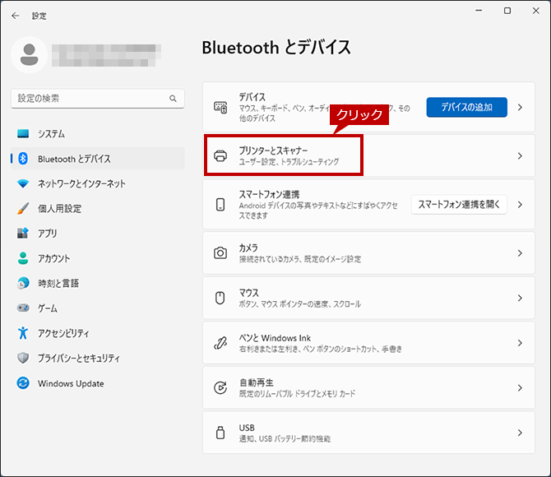Click the autoplay icon next to 自動再生
Image resolution: width=551 pixels, height=477 pixels.
(220, 387)
